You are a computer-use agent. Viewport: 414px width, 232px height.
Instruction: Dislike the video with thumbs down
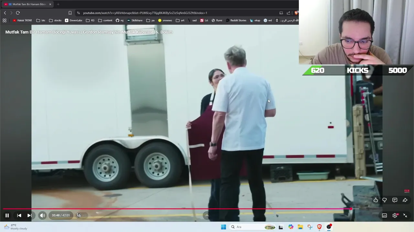point(385,200)
